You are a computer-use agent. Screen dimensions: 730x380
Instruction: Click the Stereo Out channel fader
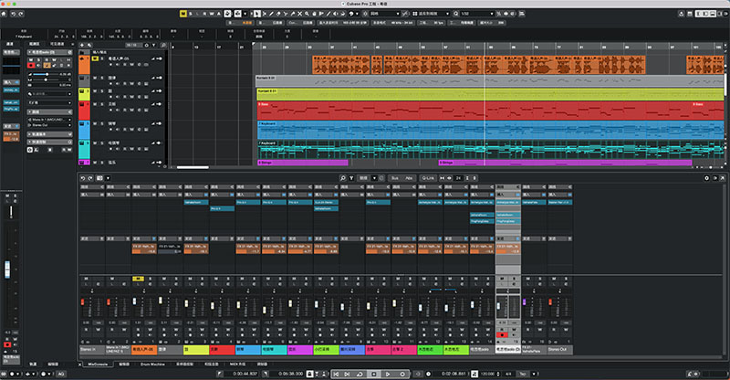click(x=550, y=302)
